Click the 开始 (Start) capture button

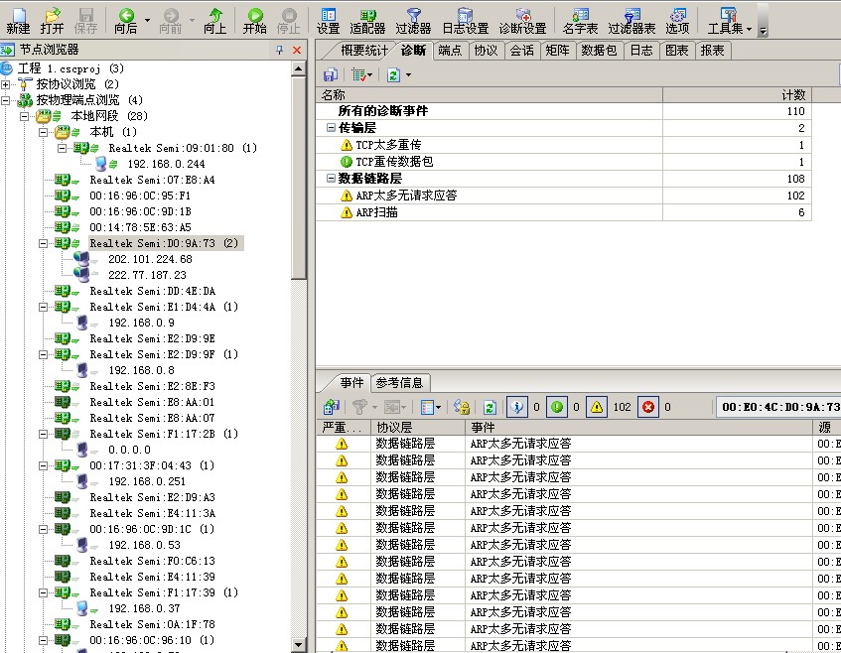coord(255,20)
